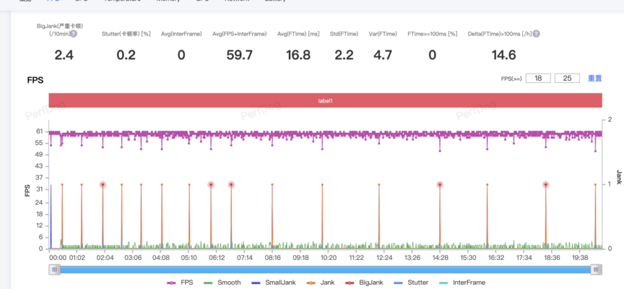
Task: Click right handle of time range slider
Action: point(596,270)
